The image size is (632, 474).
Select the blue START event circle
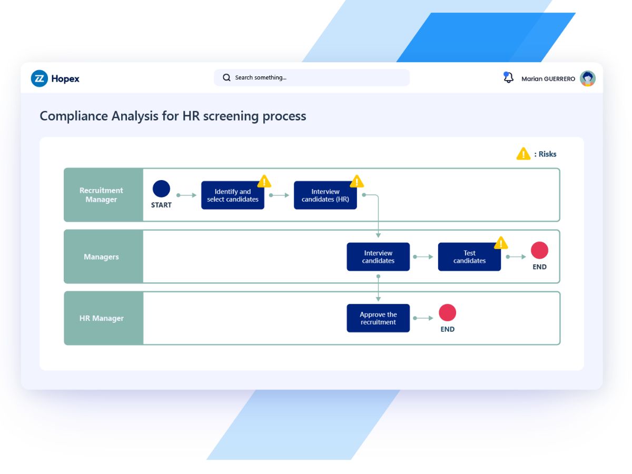click(x=161, y=189)
